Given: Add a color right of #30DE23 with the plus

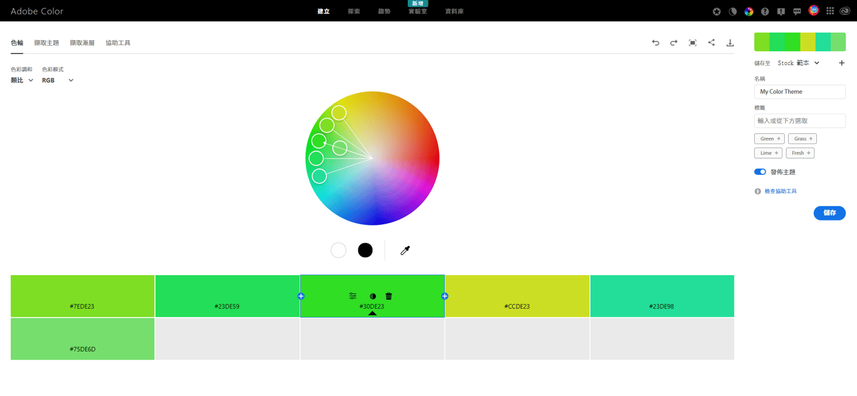Looking at the screenshot, I should 445,296.
